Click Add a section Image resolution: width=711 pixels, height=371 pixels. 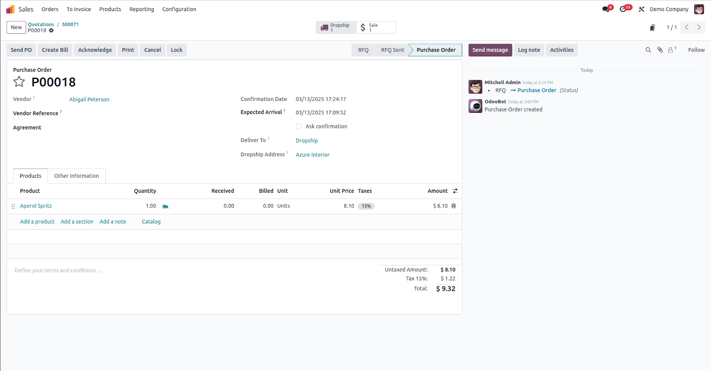pyautogui.click(x=77, y=222)
